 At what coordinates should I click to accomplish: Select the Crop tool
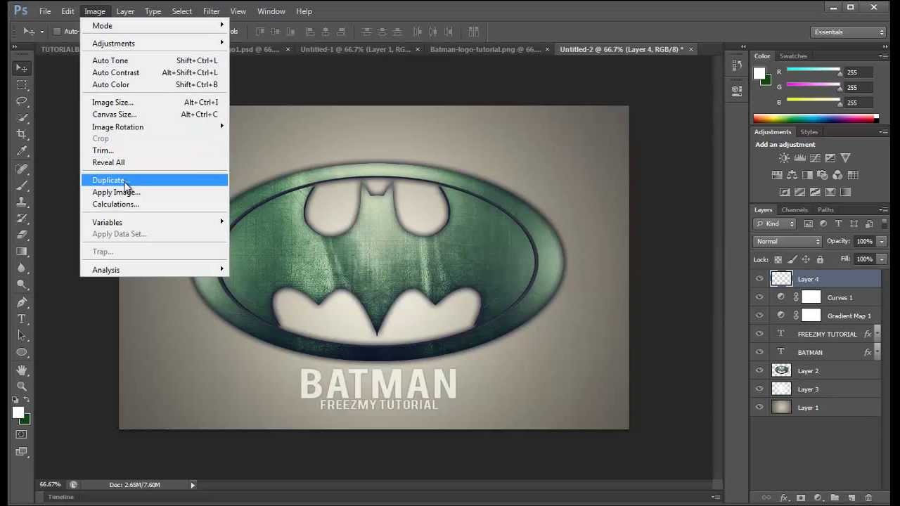point(22,134)
